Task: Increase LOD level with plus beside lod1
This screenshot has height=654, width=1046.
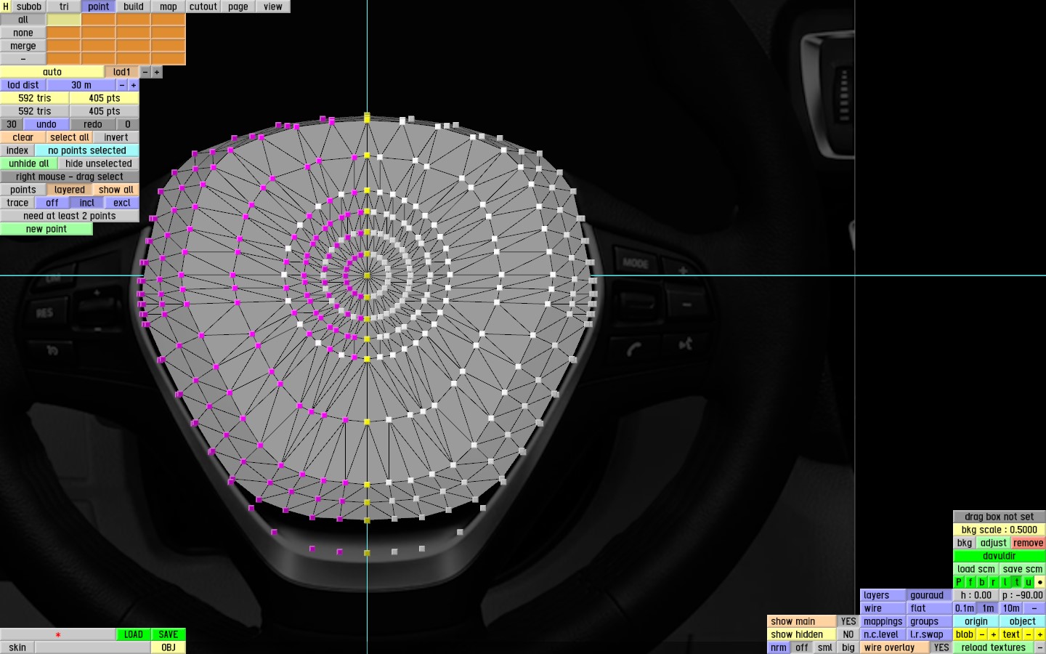Action: coord(157,72)
